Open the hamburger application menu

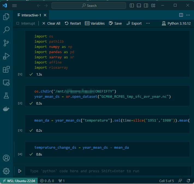pos(14,5)
